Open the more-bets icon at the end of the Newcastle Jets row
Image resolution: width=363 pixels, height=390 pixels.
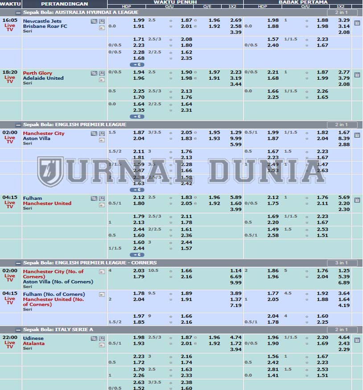(357, 23)
